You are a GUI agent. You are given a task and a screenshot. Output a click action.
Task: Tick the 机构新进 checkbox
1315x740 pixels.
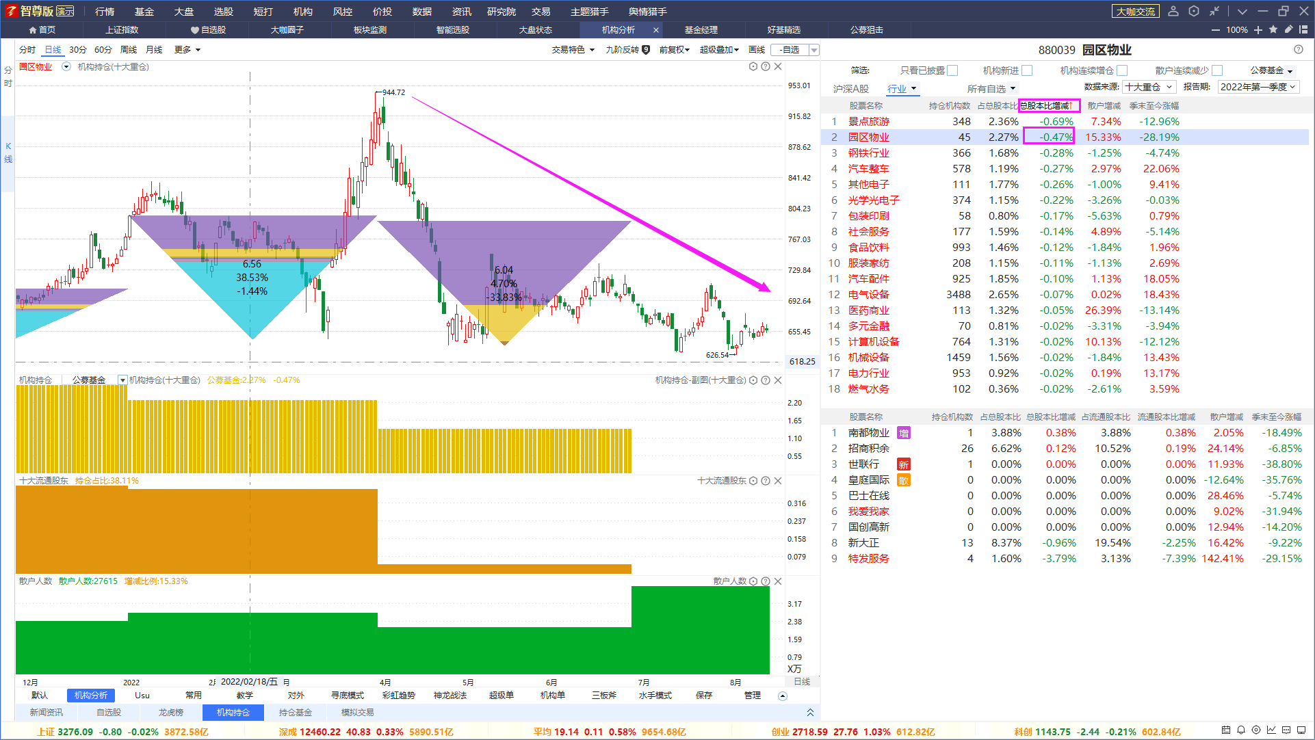click(1027, 70)
